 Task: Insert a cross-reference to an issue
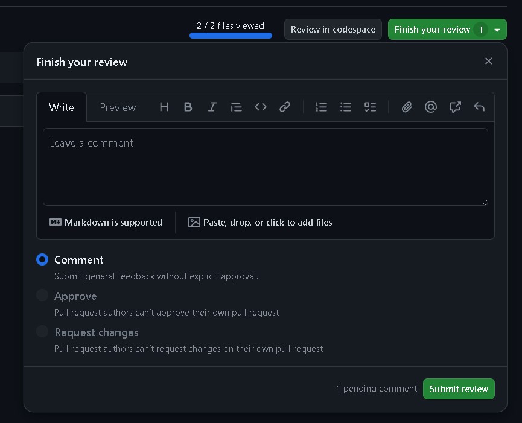coord(455,107)
